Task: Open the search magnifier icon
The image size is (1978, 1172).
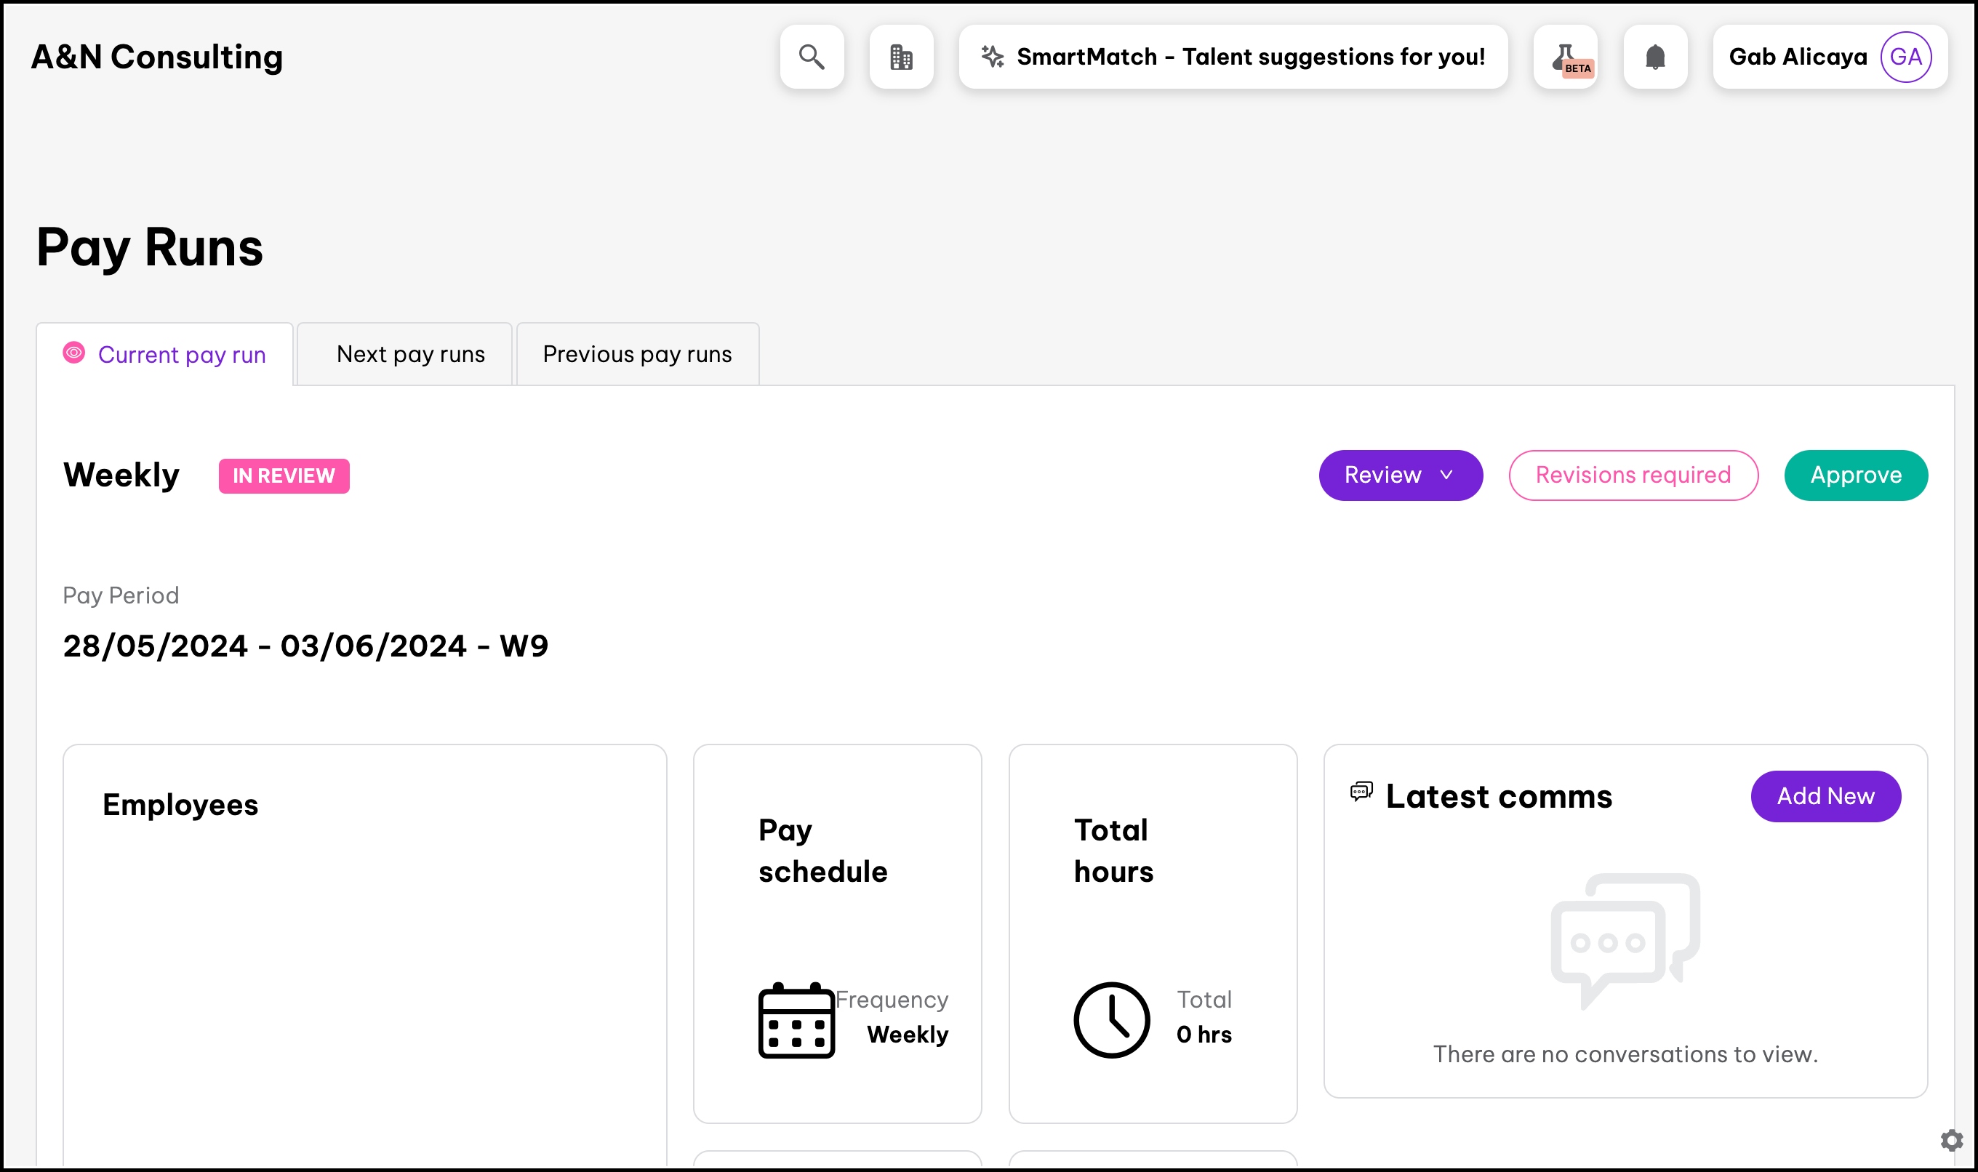Action: tap(812, 57)
